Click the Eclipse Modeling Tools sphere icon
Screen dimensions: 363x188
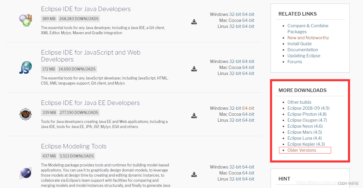tap(26, 173)
